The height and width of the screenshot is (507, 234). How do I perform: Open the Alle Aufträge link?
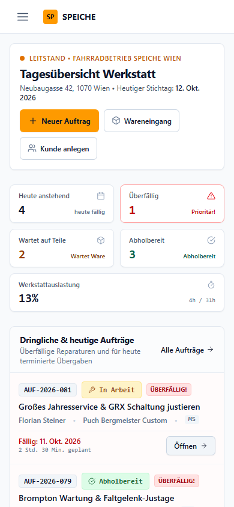coord(187,350)
